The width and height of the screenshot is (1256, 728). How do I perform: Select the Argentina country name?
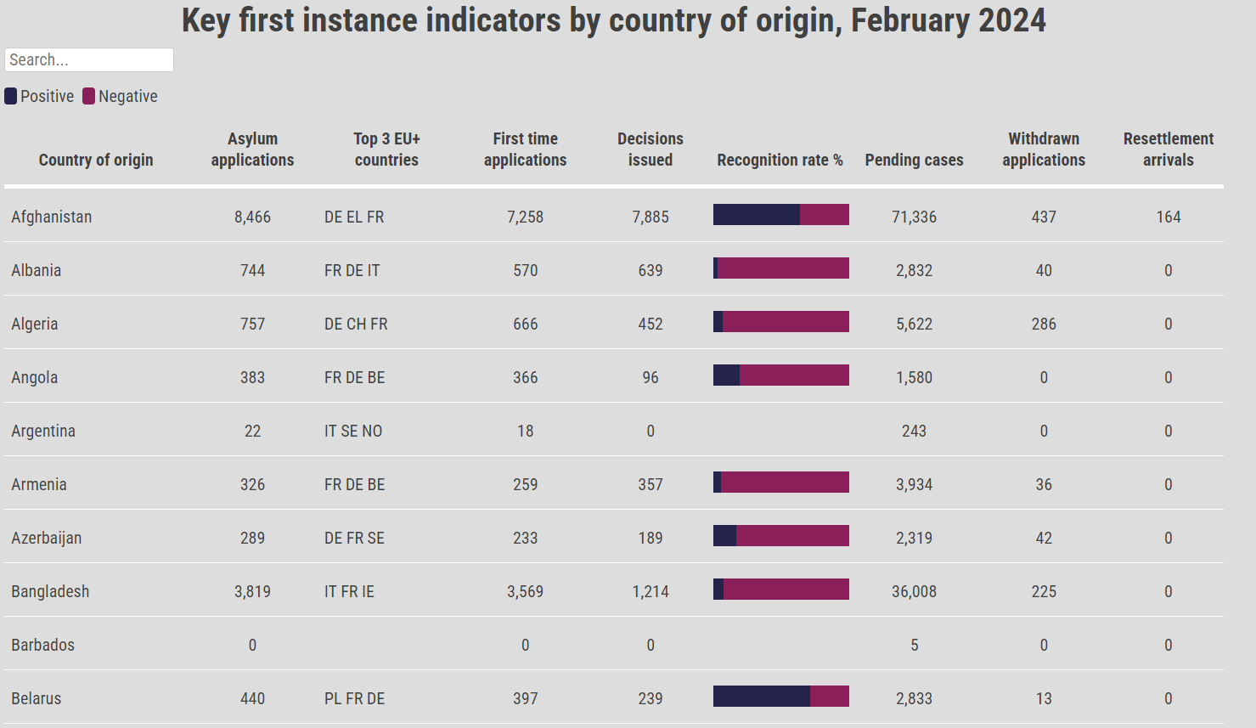point(43,431)
